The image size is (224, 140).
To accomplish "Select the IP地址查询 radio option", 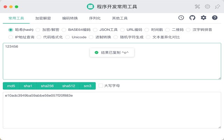I will point(10,37).
